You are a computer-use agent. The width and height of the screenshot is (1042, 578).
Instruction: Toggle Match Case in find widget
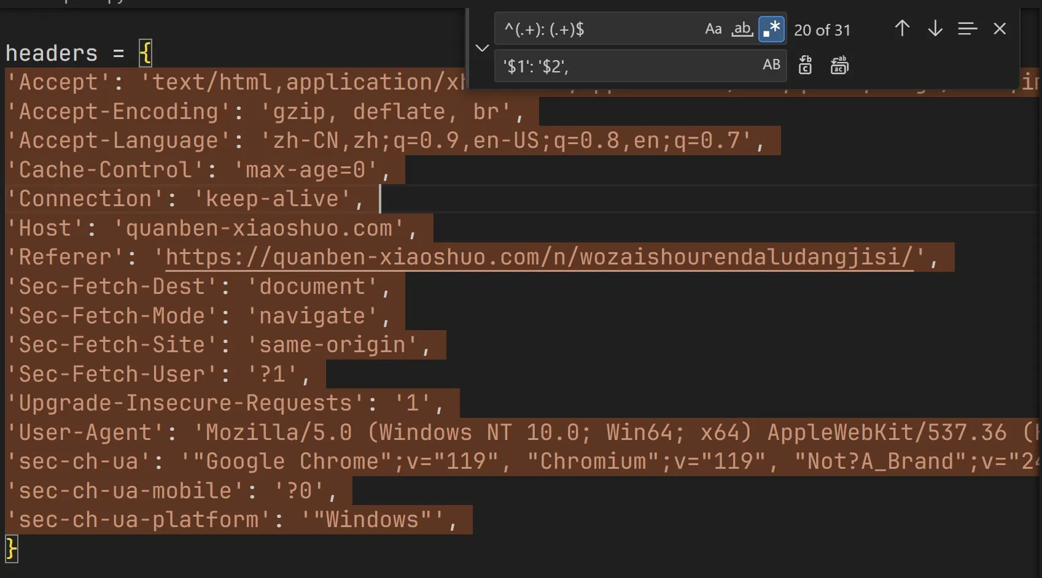tap(713, 29)
